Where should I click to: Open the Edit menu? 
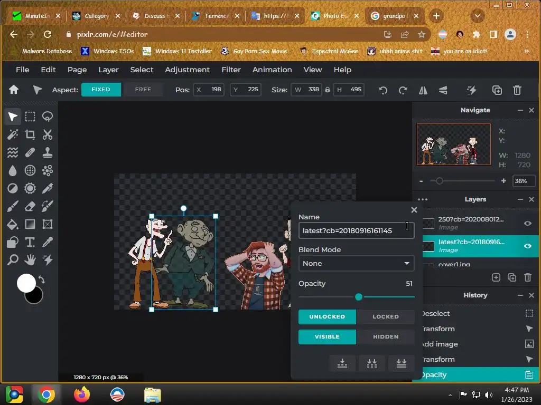[x=48, y=70]
